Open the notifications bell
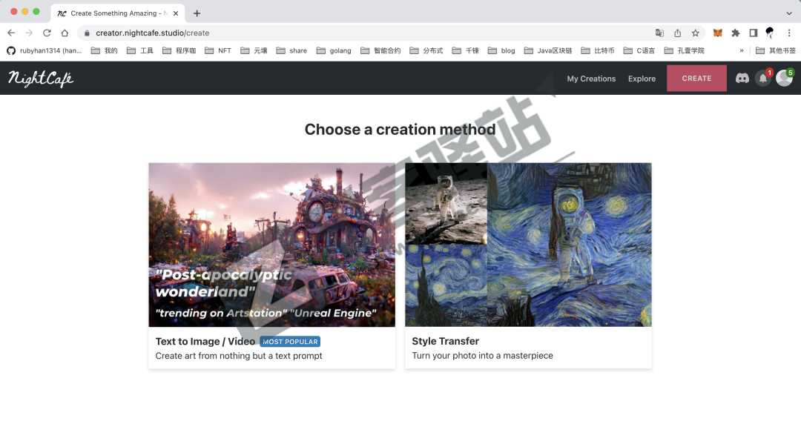The height and width of the screenshot is (421, 801). tap(762, 79)
